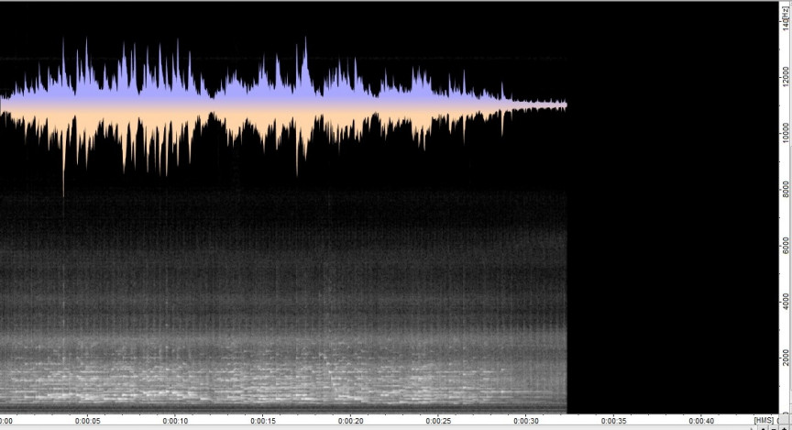The width and height of the screenshot is (792, 430).
Task: Click the [HMS] time unit label
Action: point(763,421)
